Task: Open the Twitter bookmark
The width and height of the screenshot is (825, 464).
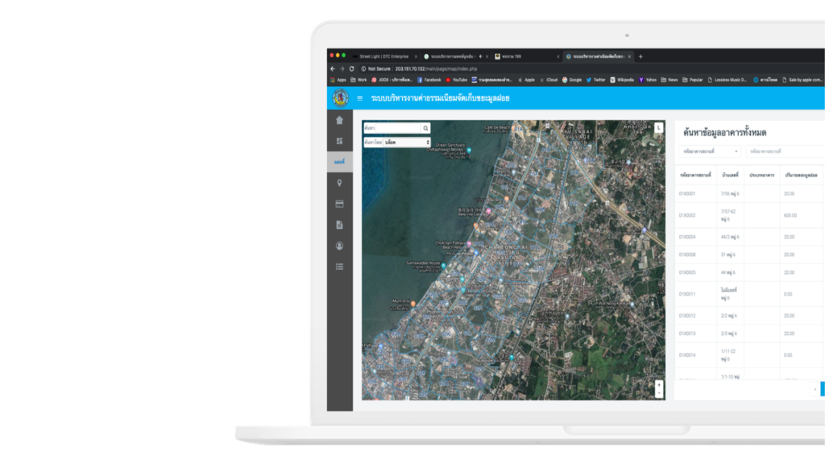Action: [x=596, y=80]
